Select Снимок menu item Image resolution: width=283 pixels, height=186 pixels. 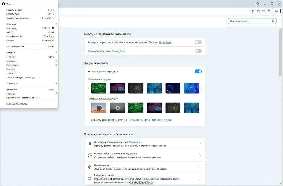click(x=29, y=41)
